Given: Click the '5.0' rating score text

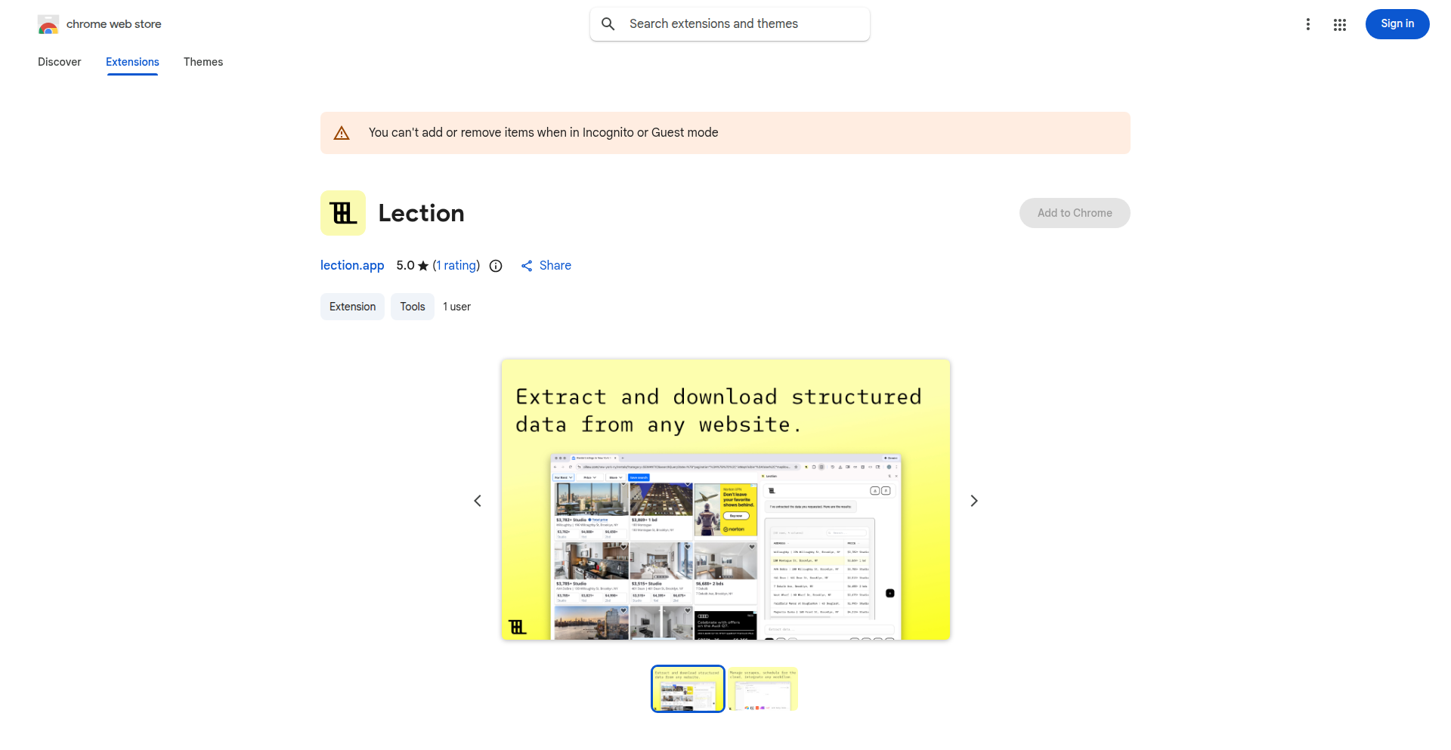Looking at the screenshot, I should point(405,265).
